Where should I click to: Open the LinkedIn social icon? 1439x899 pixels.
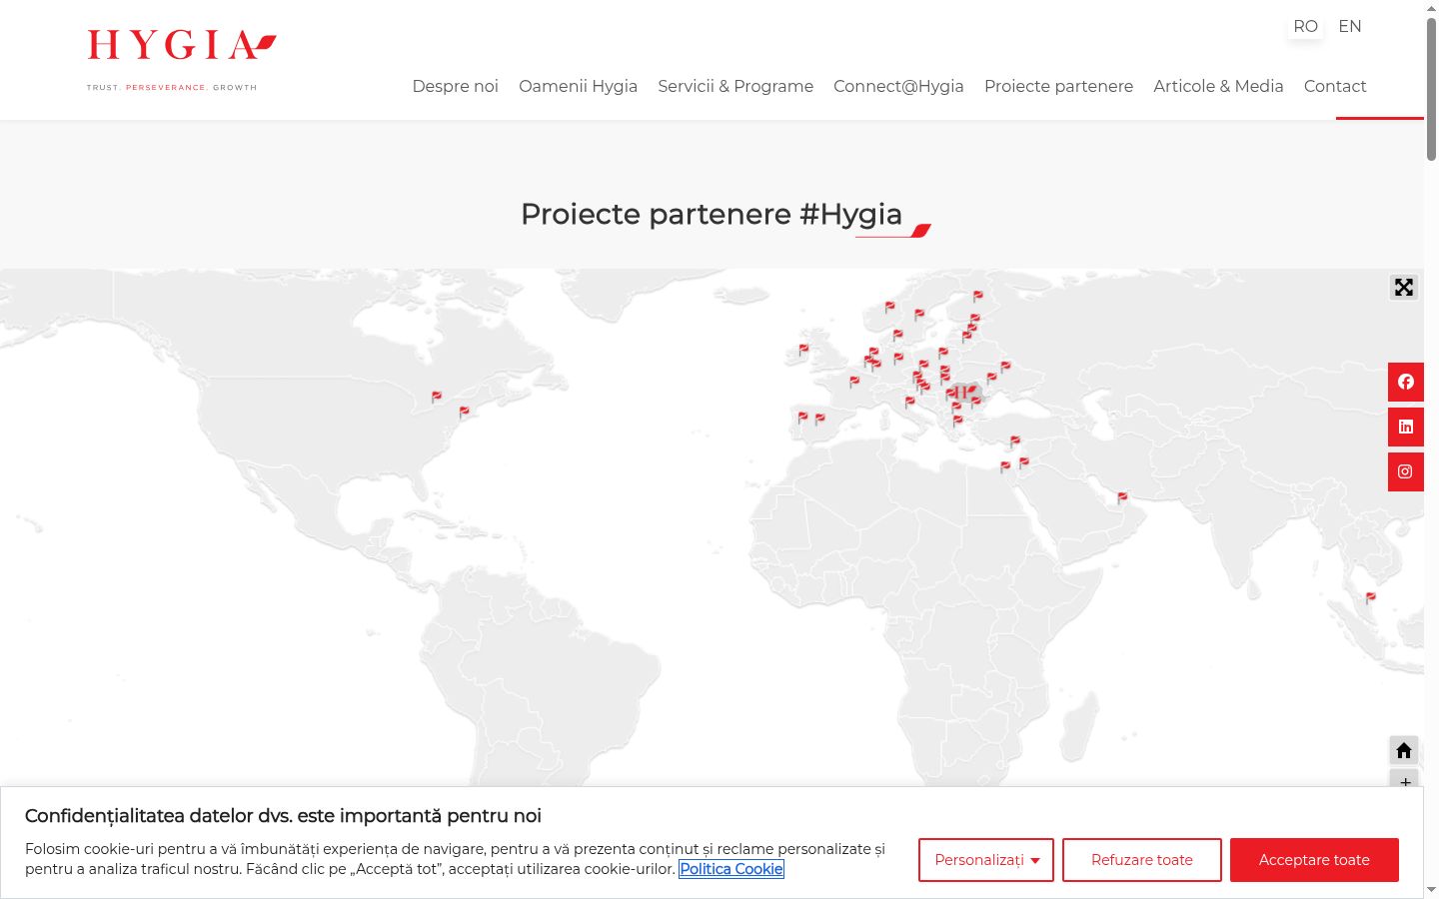[1405, 427]
